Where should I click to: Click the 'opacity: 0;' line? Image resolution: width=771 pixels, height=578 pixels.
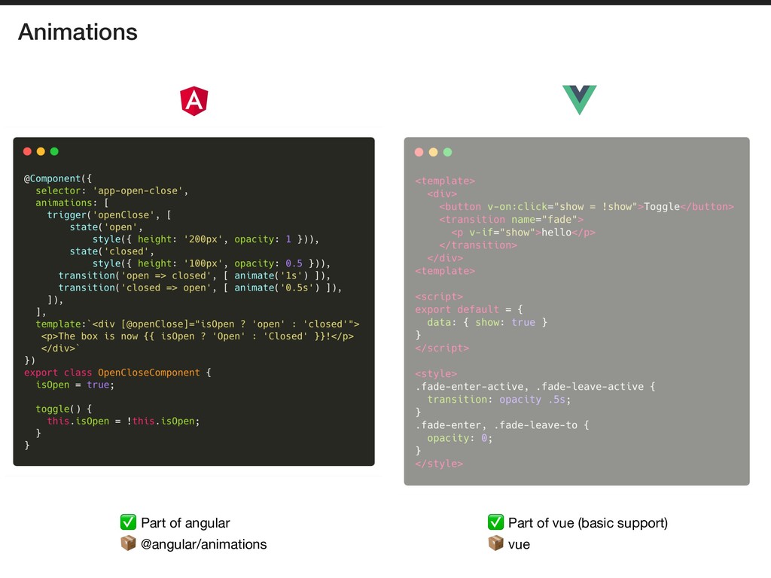(x=460, y=437)
